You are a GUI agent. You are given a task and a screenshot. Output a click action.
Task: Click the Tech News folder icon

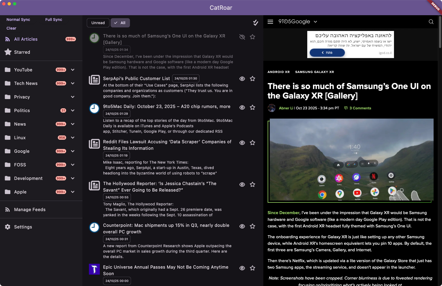(8, 83)
